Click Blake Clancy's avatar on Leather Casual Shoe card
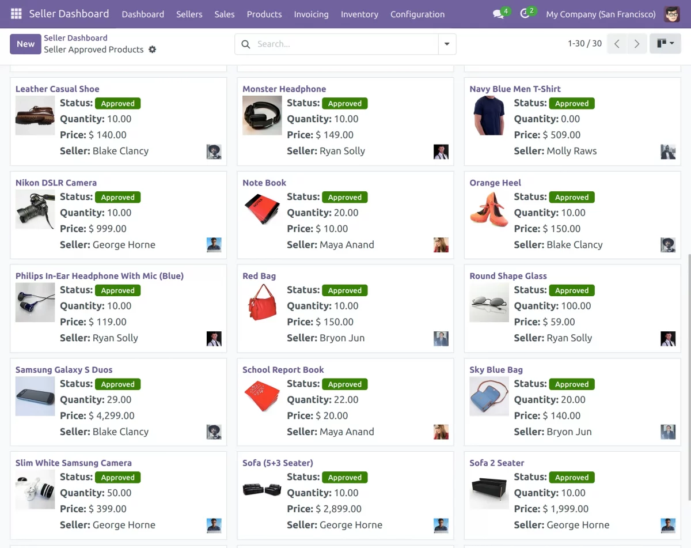691x548 pixels. point(214,152)
